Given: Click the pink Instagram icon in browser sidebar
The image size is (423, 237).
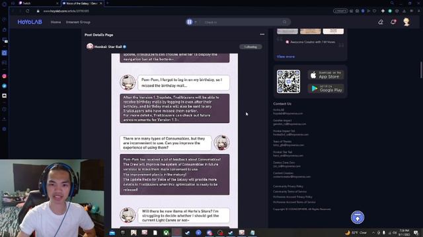Looking at the screenshot, I should pyautogui.click(x=5, y=76).
